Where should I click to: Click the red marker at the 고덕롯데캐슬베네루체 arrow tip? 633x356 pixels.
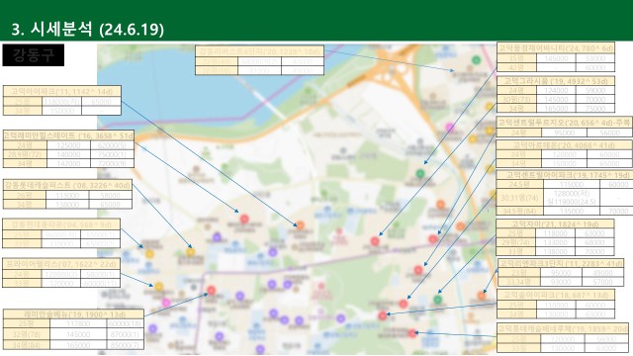pyautogui.click(x=412, y=333)
